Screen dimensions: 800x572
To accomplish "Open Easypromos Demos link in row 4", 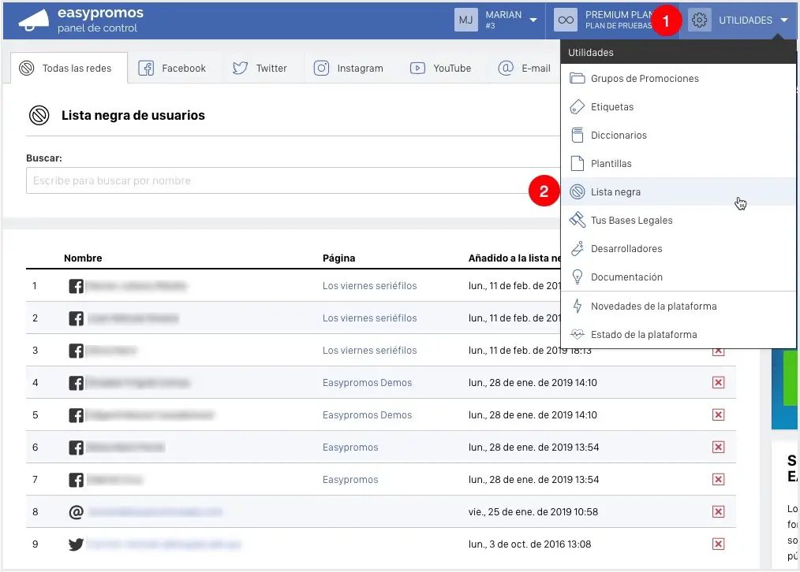I will 367,383.
